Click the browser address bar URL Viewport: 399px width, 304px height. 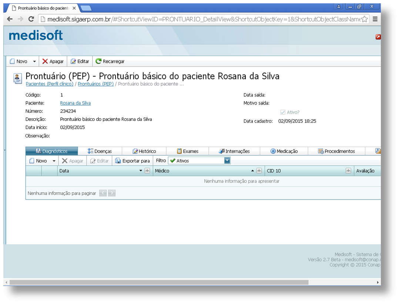204,19
